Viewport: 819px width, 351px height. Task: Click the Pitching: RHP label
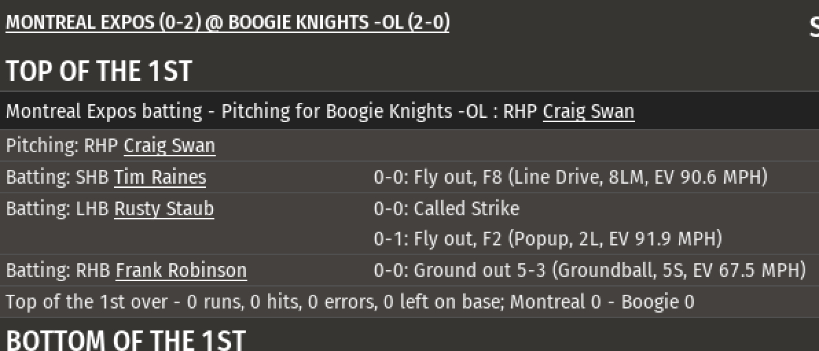[x=63, y=146]
